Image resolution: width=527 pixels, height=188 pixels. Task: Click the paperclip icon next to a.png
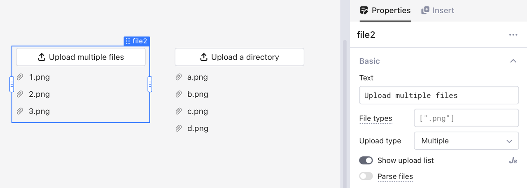[179, 77]
